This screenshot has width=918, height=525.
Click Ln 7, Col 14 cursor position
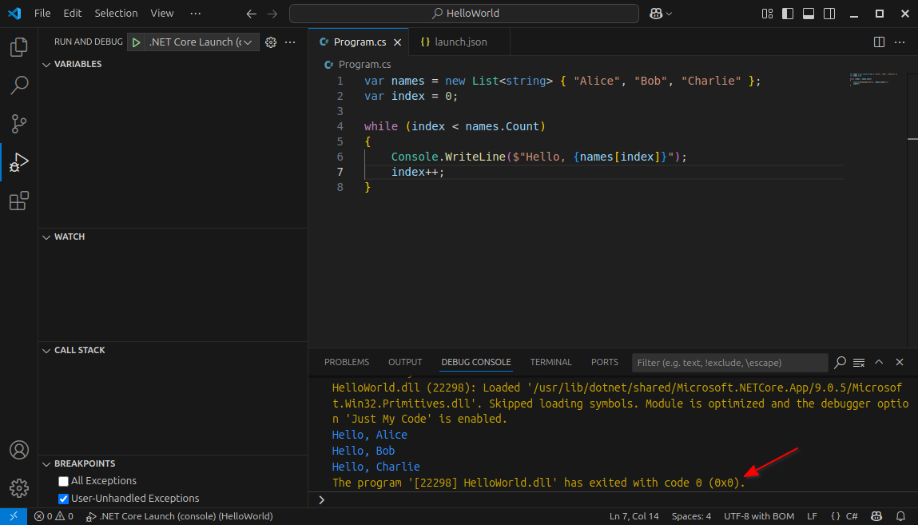tap(634, 516)
